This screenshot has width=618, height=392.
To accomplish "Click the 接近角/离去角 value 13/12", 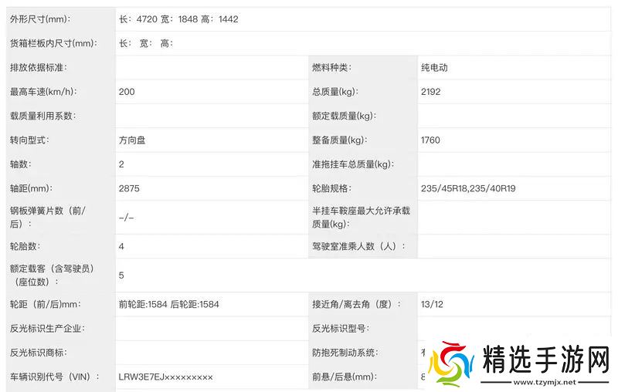I will coord(432,304).
